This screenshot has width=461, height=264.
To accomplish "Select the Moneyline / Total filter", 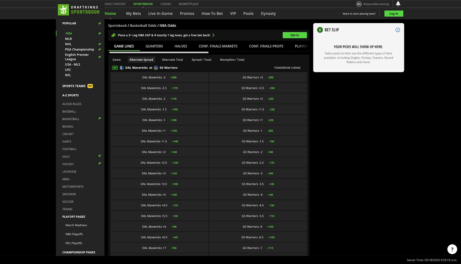I will (232, 60).
